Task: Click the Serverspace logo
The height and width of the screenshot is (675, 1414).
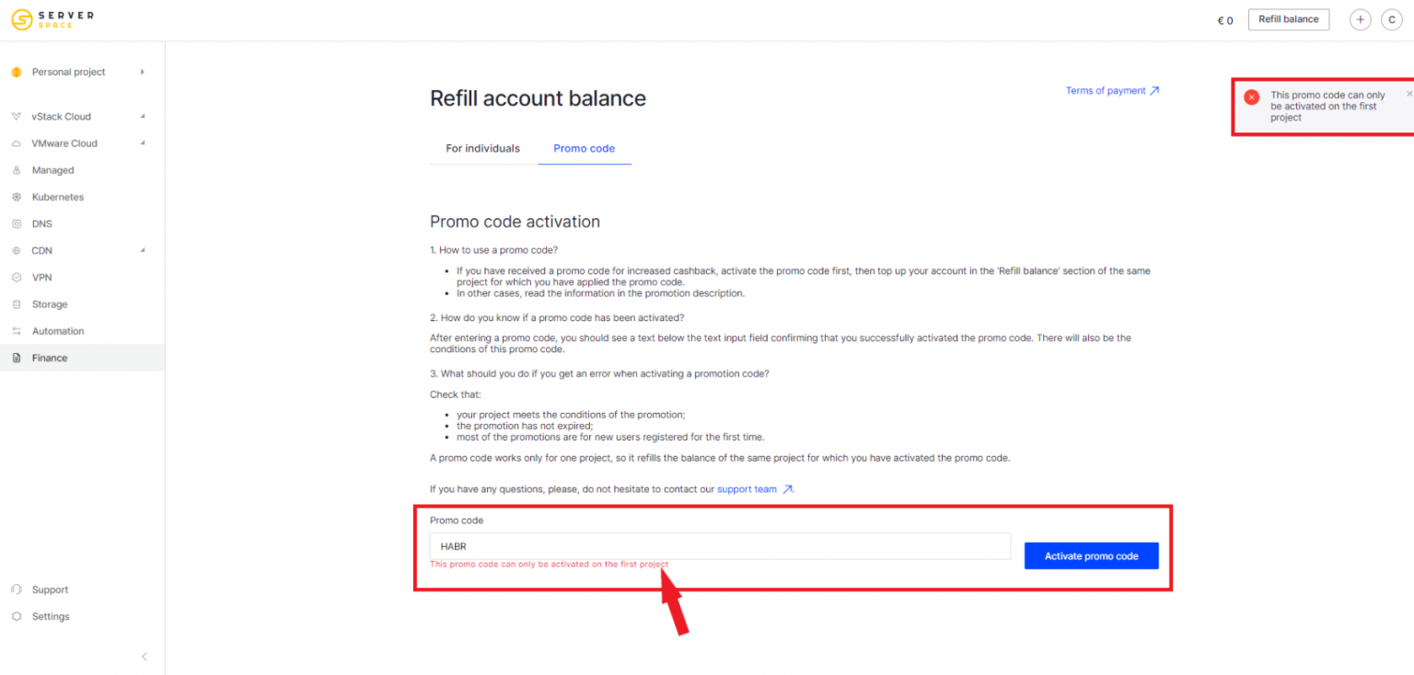Action: (52, 19)
